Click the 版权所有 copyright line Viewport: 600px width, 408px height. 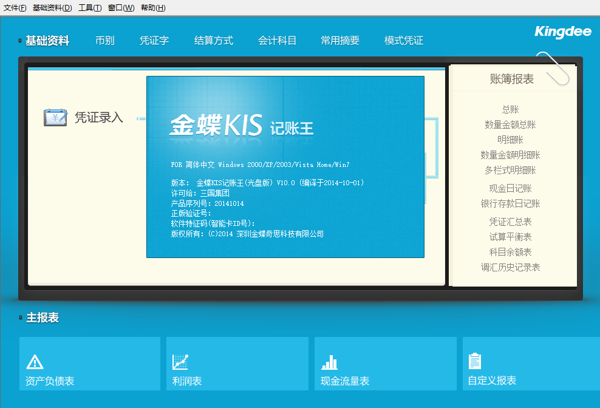coord(248,234)
